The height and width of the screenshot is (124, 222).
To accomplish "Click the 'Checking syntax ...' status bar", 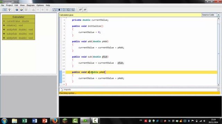I will point(139,93).
